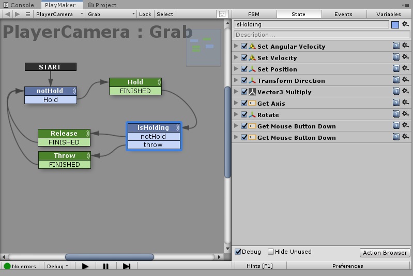
Task: Open settings gear for Set Angular Velocity
Action: click(x=405, y=46)
